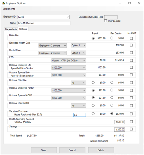Open Extended Health Care coverage level dropdown
Screen dimensions: 144x155
53,46
